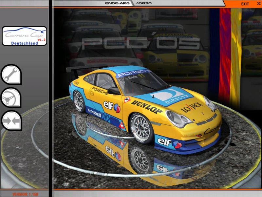
Task: Click the -10830 value in the header
Action: (x=143, y=3)
